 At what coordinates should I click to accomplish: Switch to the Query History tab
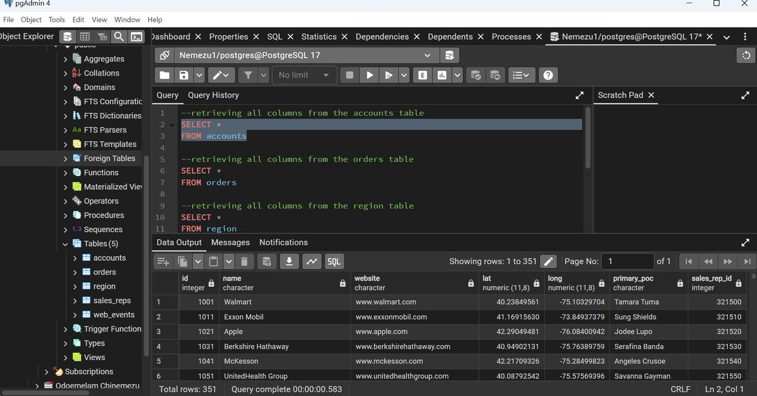click(x=213, y=95)
